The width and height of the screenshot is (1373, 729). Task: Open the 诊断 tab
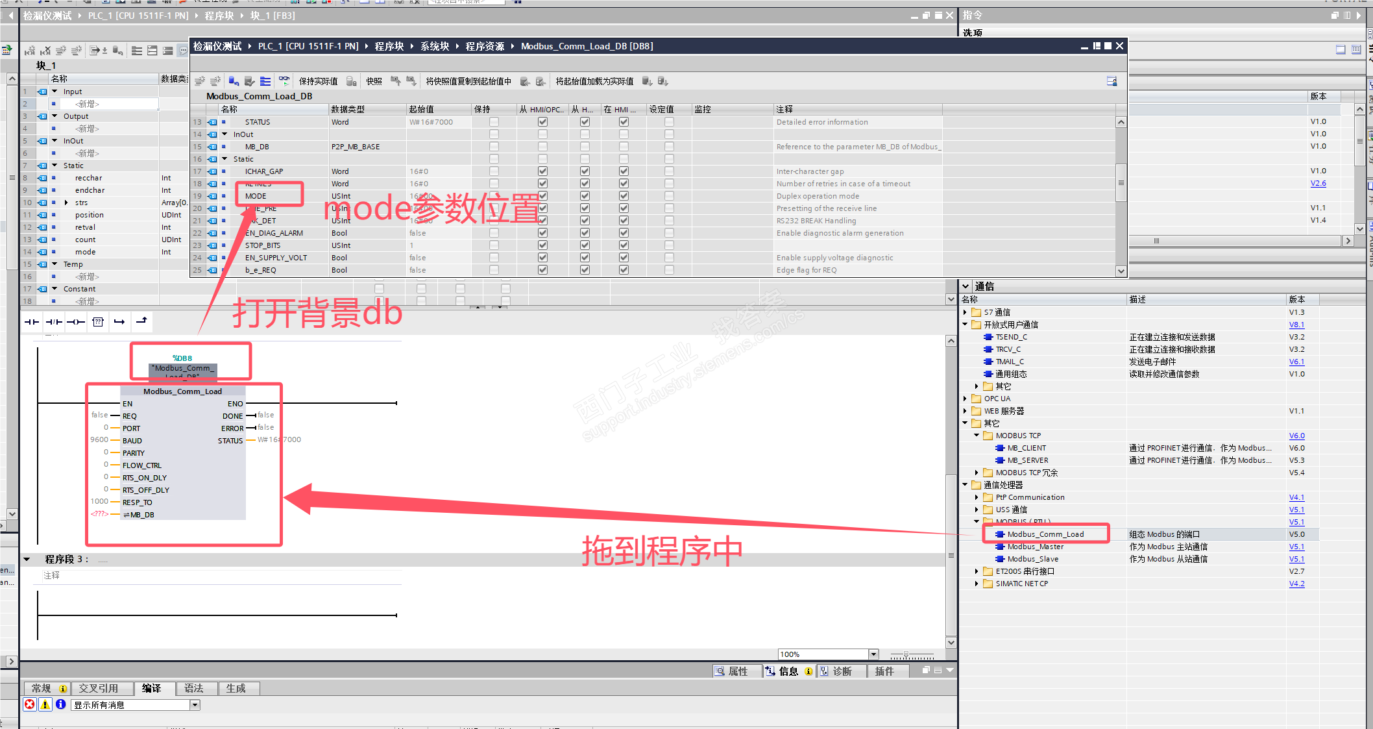842,671
